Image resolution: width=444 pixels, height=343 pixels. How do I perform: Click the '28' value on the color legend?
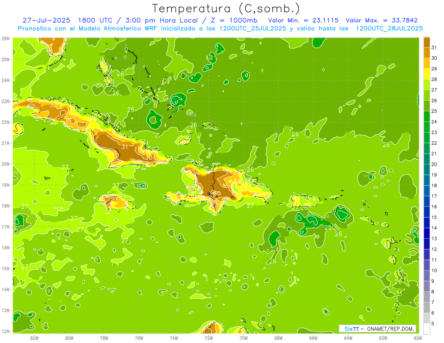pyautogui.click(x=434, y=79)
